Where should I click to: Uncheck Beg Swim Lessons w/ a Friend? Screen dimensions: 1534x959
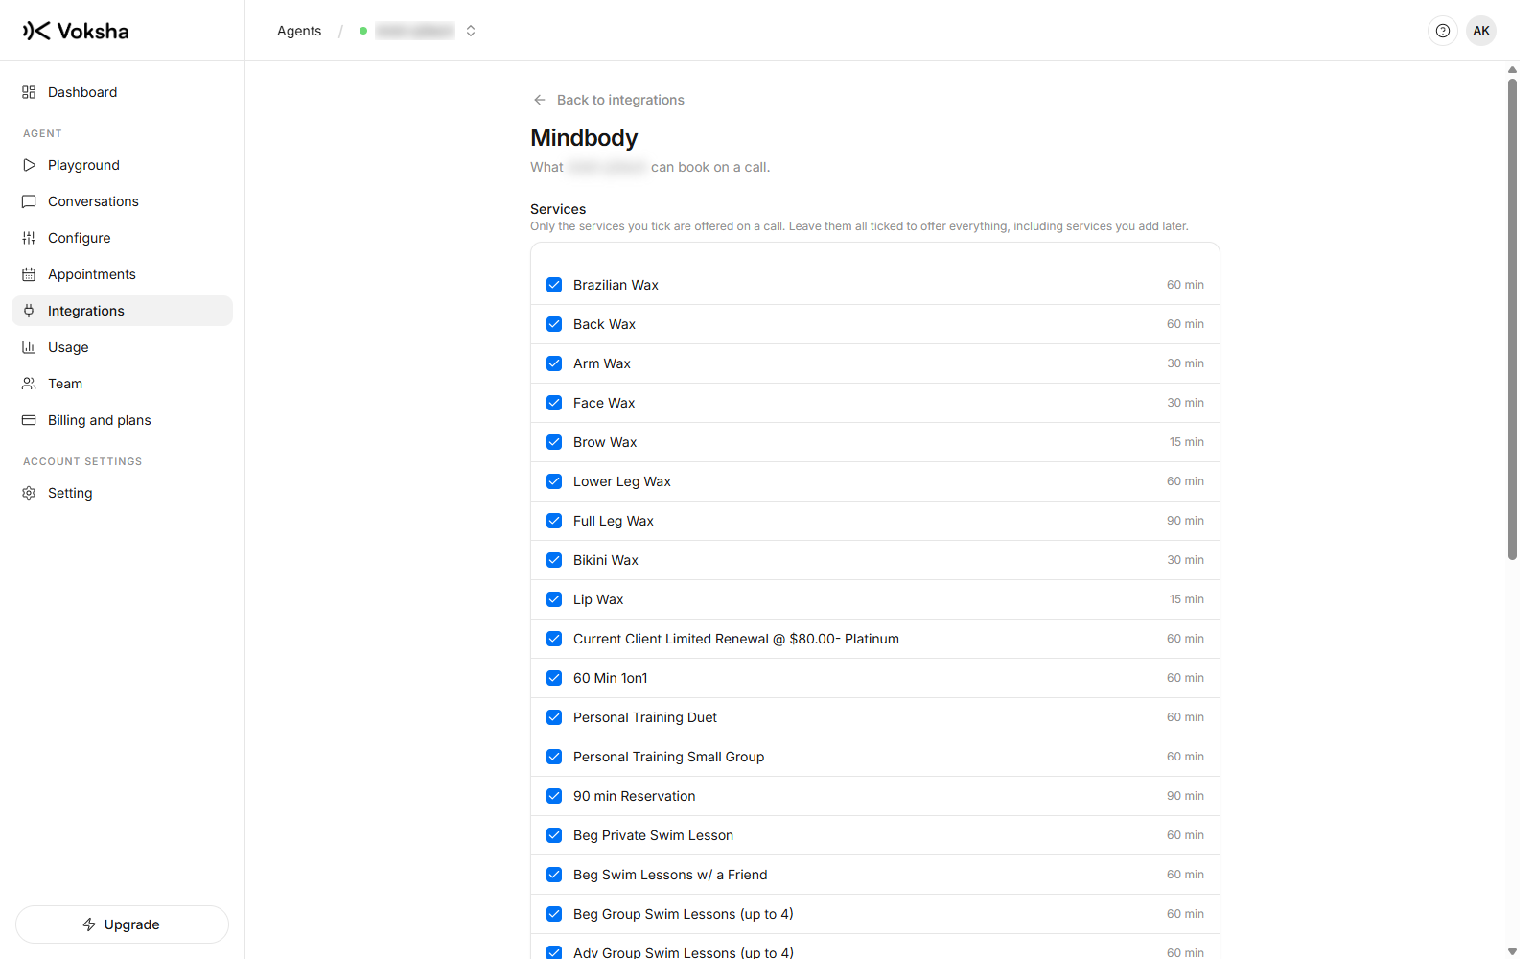coord(554,875)
